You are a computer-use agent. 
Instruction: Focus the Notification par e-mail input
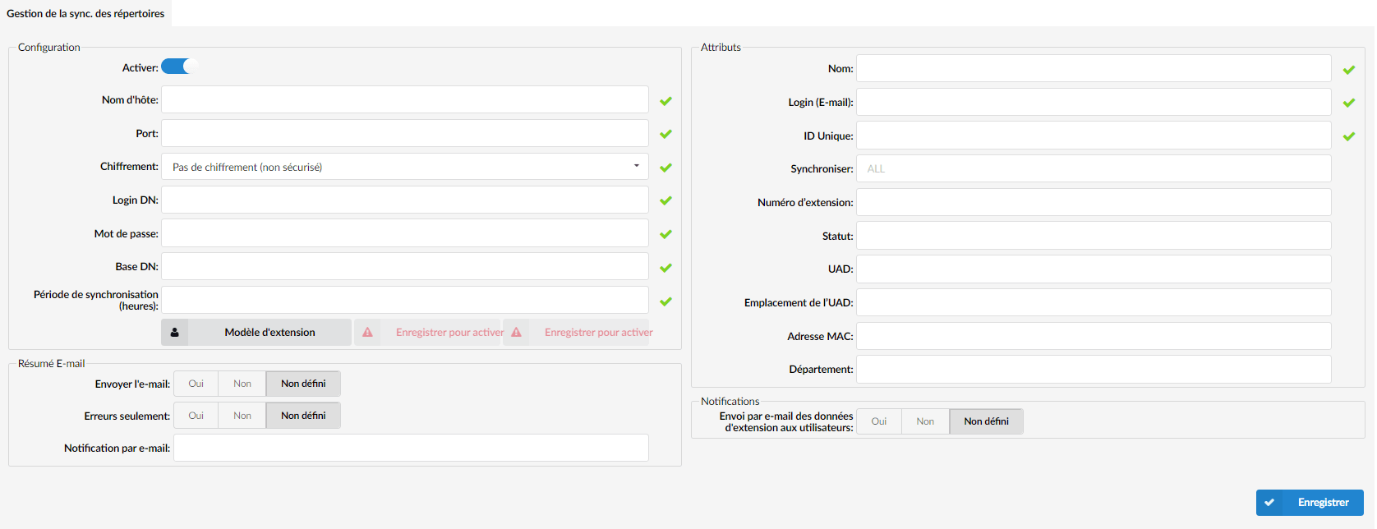(x=411, y=448)
